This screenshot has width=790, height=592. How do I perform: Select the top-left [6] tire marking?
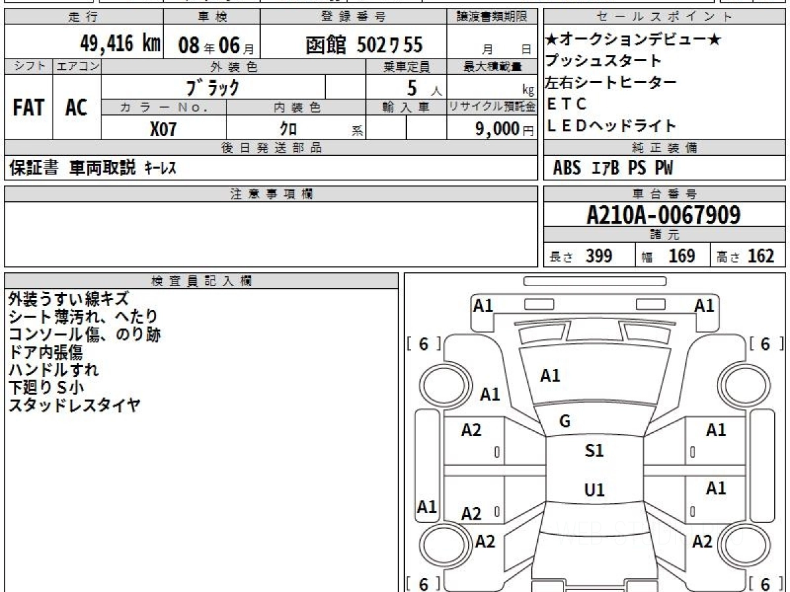(423, 344)
